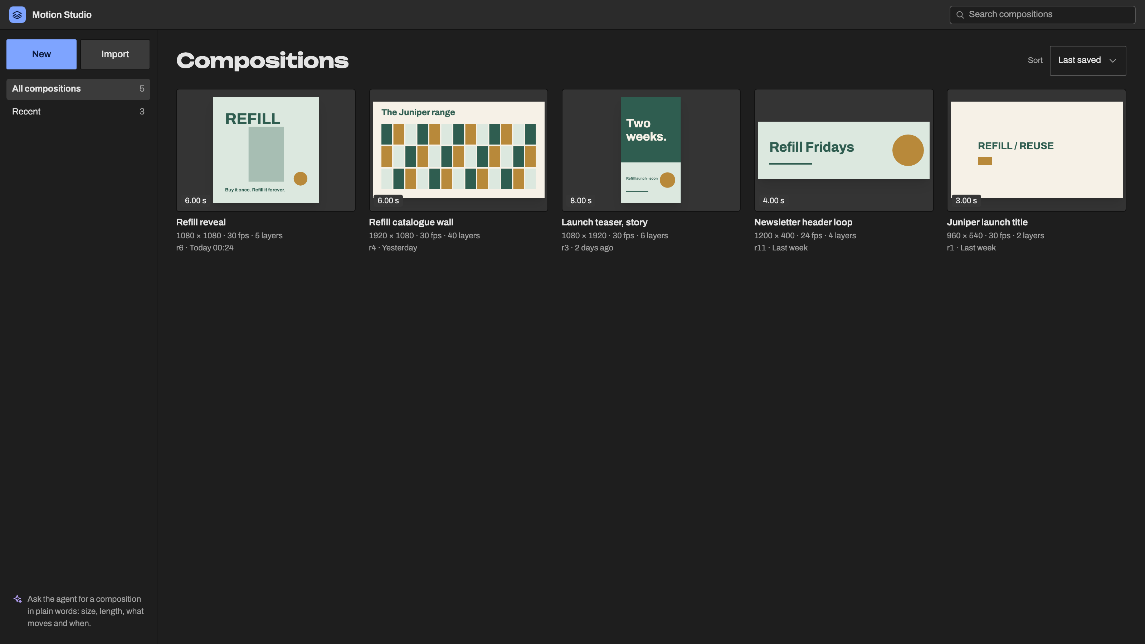Click the 3.00 s duration badge
Screen dimensions: 1145x644
click(966, 200)
